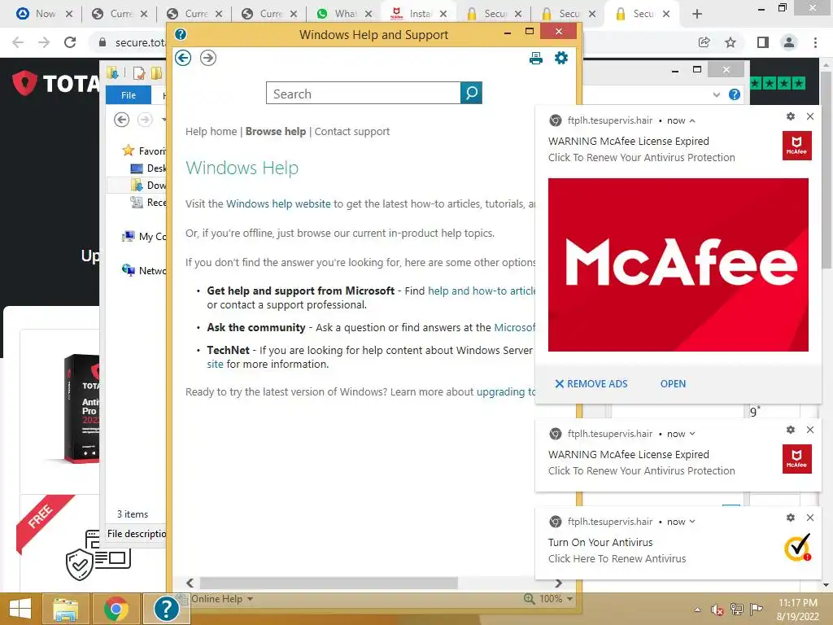Screen dimensions: 833x625
Task: Select Downloads in Explorer navigation pane
Action: [x=148, y=185]
